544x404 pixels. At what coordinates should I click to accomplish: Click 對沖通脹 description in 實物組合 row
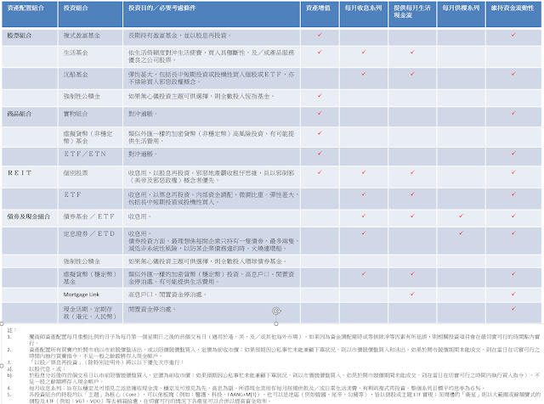[143, 114]
